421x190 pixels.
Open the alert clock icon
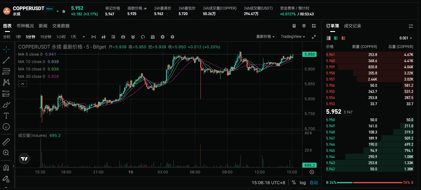click(x=133, y=37)
